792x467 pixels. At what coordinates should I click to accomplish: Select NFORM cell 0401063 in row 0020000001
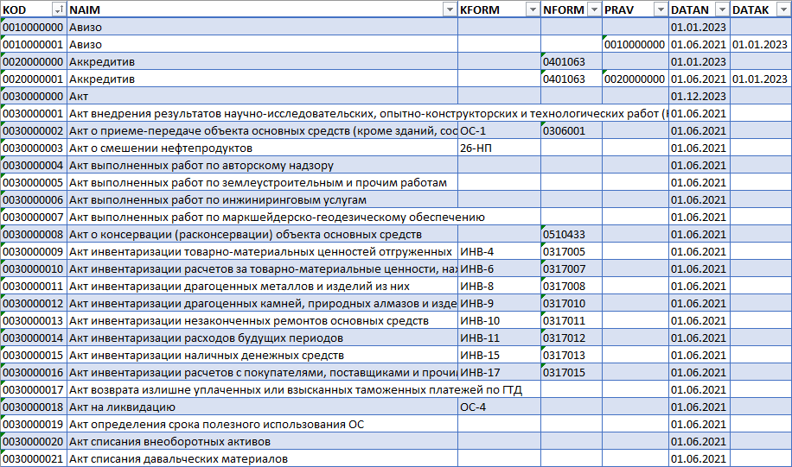(572, 79)
